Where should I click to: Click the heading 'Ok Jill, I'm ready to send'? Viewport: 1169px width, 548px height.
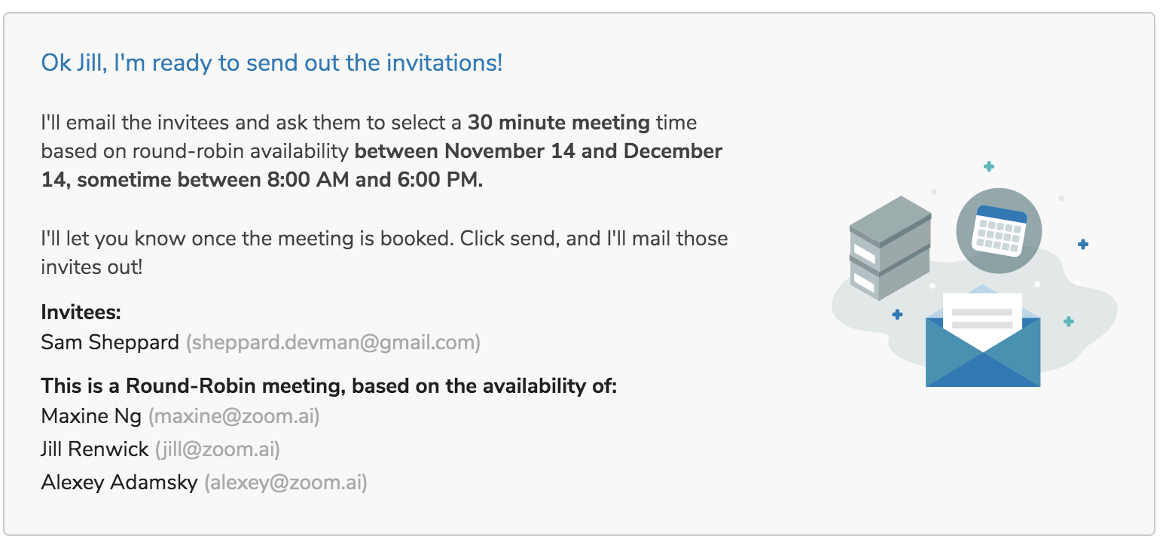click(x=271, y=62)
